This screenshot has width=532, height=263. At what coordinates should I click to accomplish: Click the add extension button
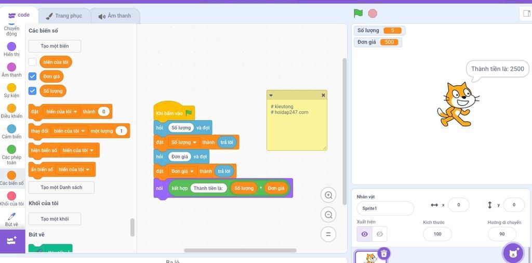[x=12, y=241]
